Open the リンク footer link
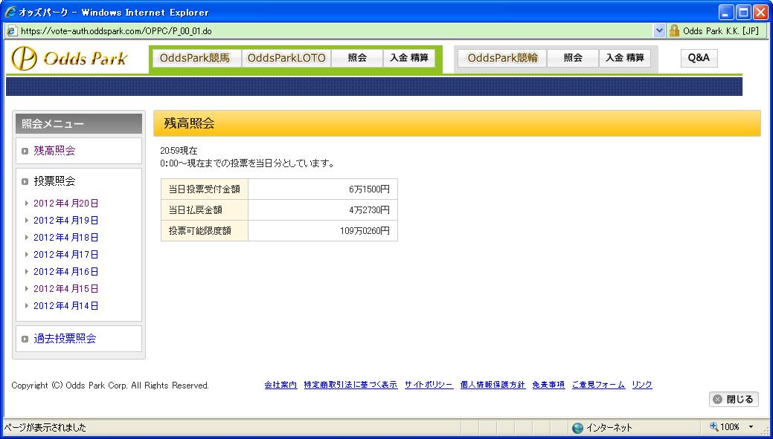The width and height of the screenshot is (773, 439). [x=642, y=385]
